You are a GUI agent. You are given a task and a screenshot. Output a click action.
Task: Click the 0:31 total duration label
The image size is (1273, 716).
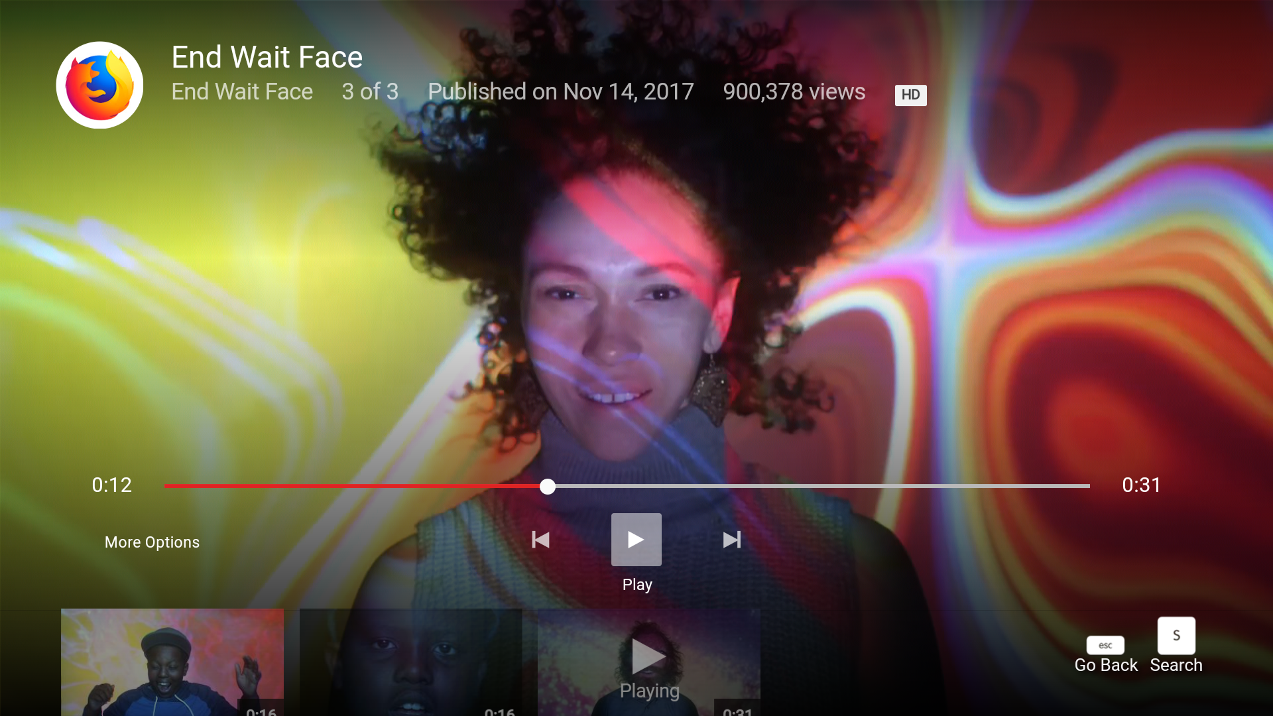pos(1141,485)
